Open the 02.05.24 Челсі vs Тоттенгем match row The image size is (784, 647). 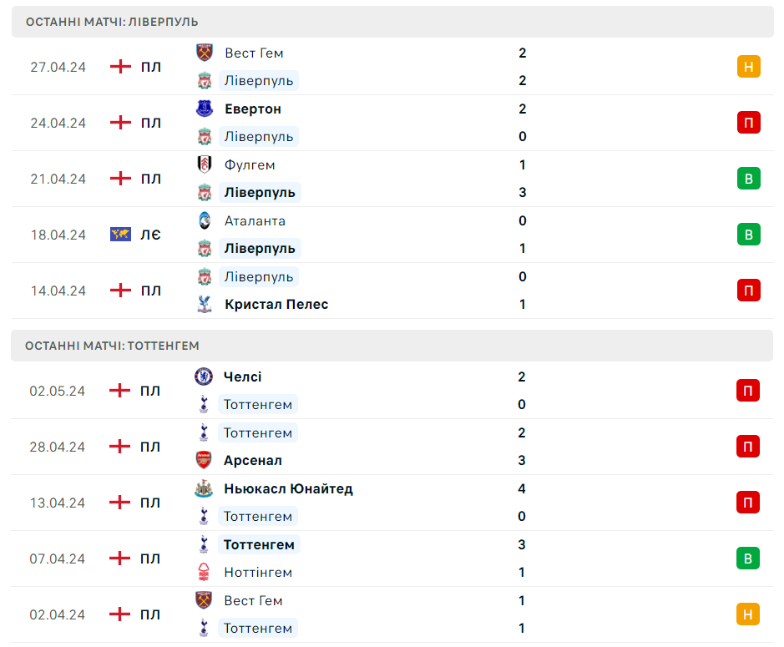tap(392, 391)
